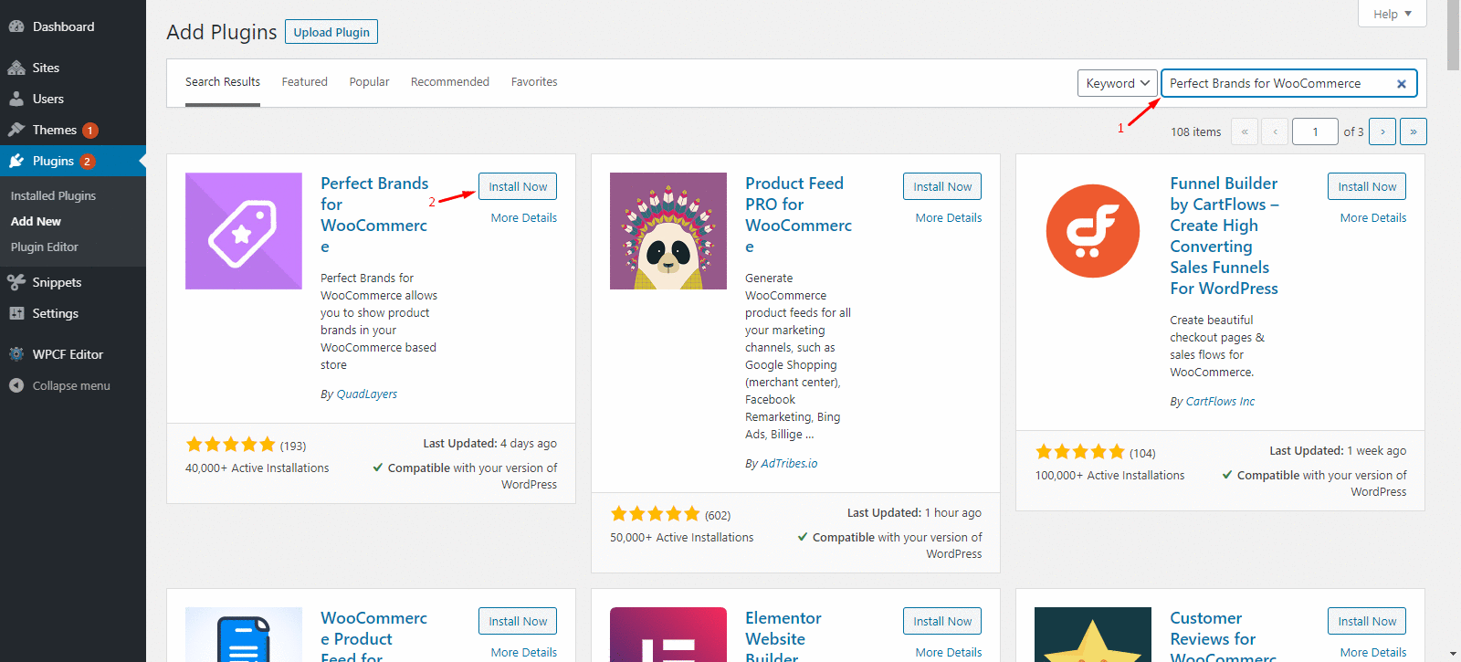Click the Upload Plugin button
This screenshot has width=1461, height=662.
click(x=331, y=32)
